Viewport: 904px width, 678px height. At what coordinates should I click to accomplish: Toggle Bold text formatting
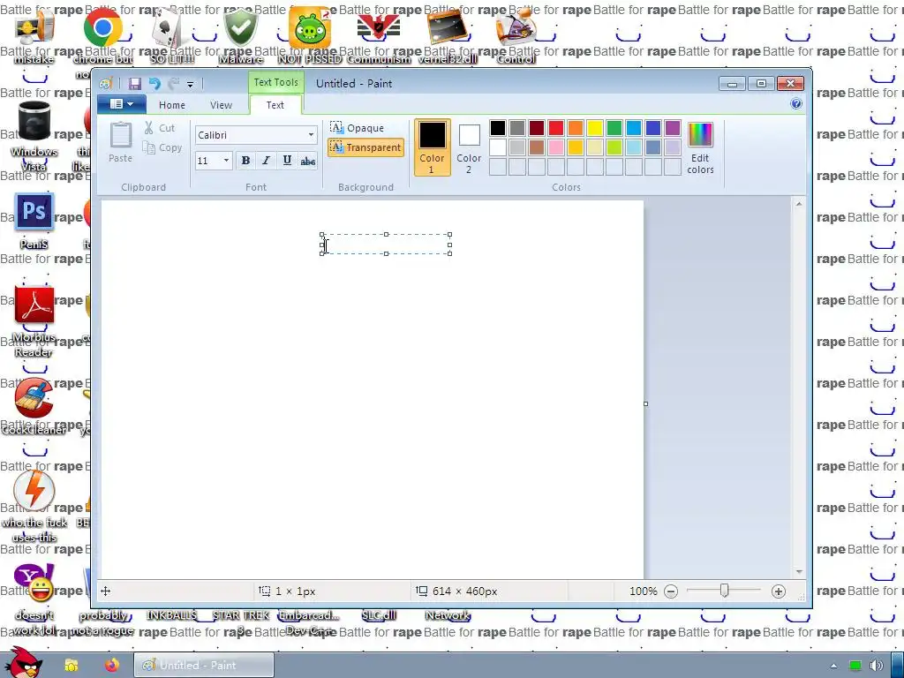[245, 161]
